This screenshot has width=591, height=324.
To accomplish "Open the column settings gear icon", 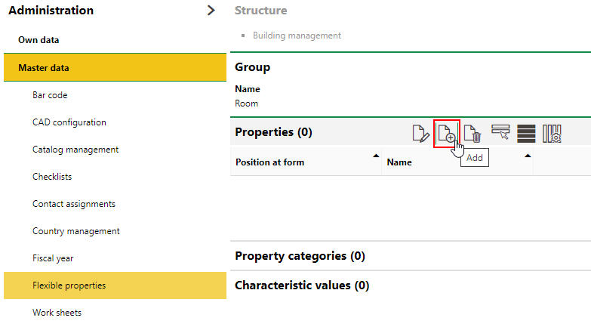I will pyautogui.click(x=552, y=134).
